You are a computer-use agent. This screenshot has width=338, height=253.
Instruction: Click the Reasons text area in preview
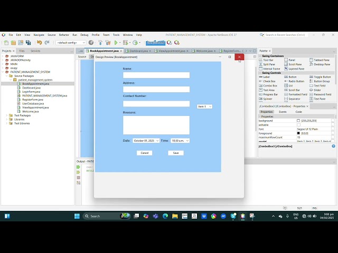[x=156, y=125]
